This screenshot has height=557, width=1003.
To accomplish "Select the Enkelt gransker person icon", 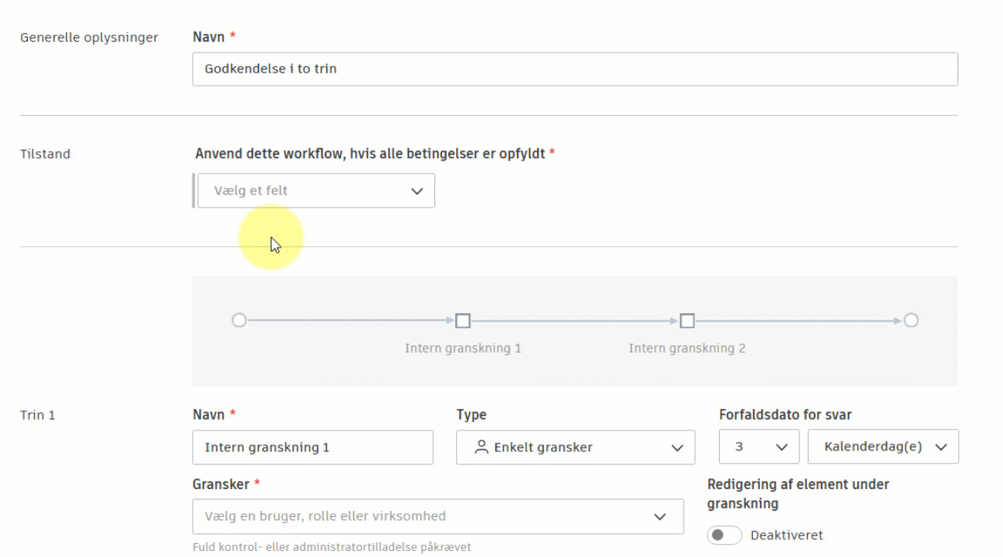I will tap(481, 446).
